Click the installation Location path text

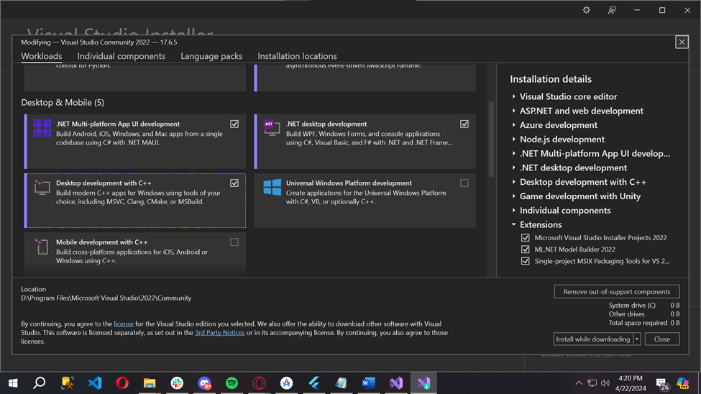(106, 298)
